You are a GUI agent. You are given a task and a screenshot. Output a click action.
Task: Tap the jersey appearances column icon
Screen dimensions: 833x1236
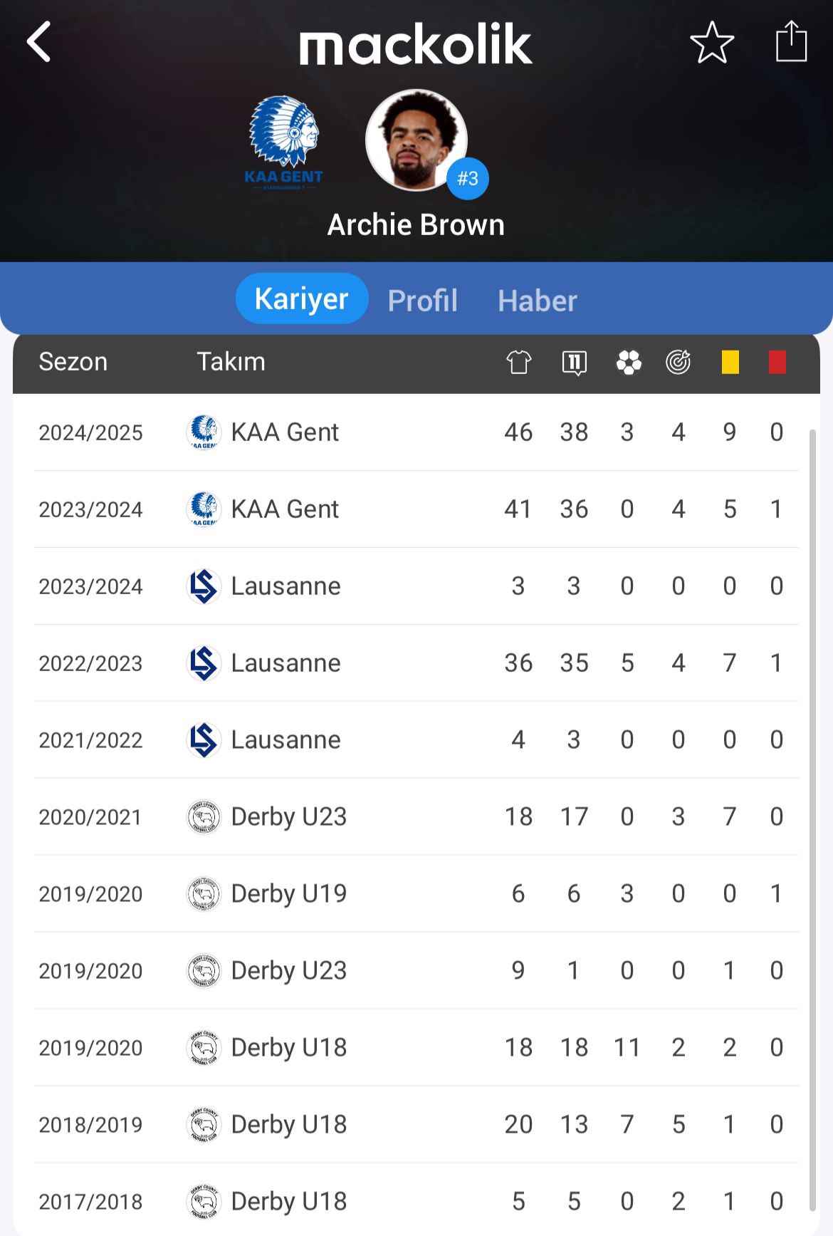pos(519,362)
